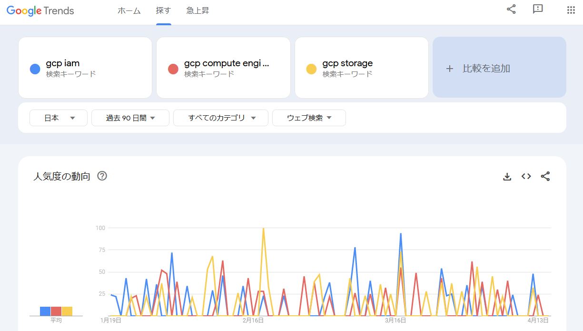The height and width of the screenshot is (331, 583).
Task: Go to the ホーム tab
Action: click(x=129, y=10)
